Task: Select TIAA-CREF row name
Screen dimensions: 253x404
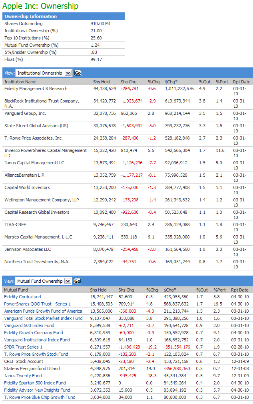Action: click(15, 225)
